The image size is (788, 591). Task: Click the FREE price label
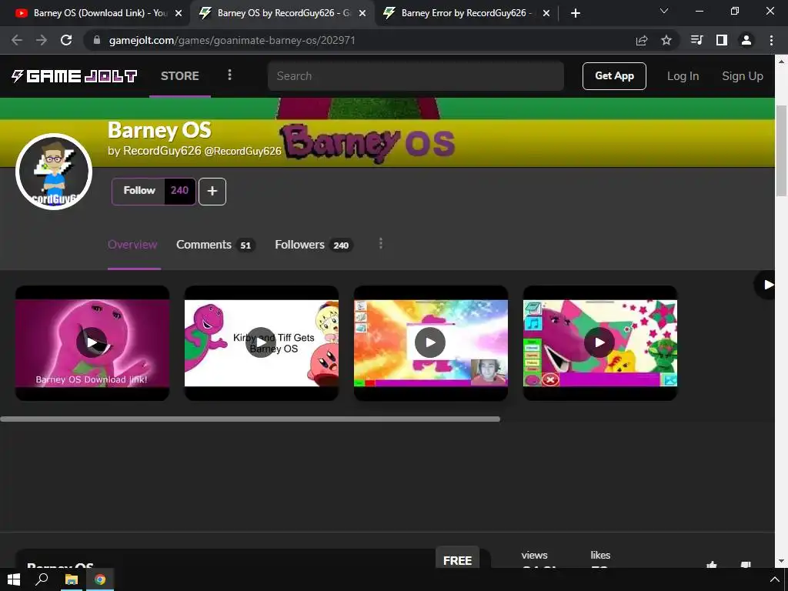(x=457, y=559)
